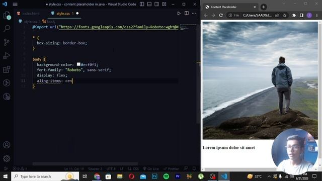Click the Prettier status bar item
Image resolution: width=322 pixels, height=181 pixels.
[x=171, y=169]
